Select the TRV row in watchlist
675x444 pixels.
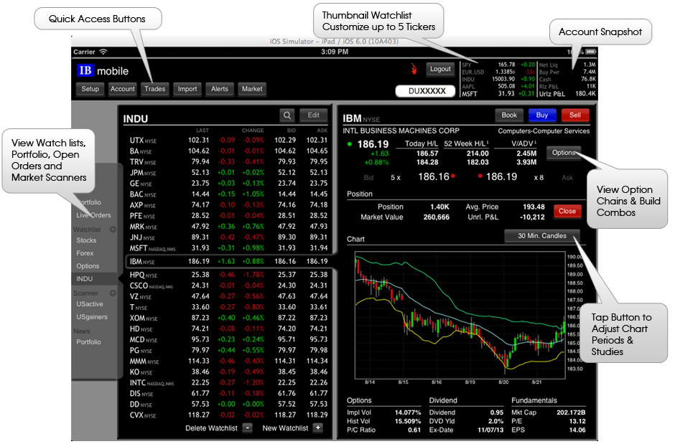pos(228,161)
